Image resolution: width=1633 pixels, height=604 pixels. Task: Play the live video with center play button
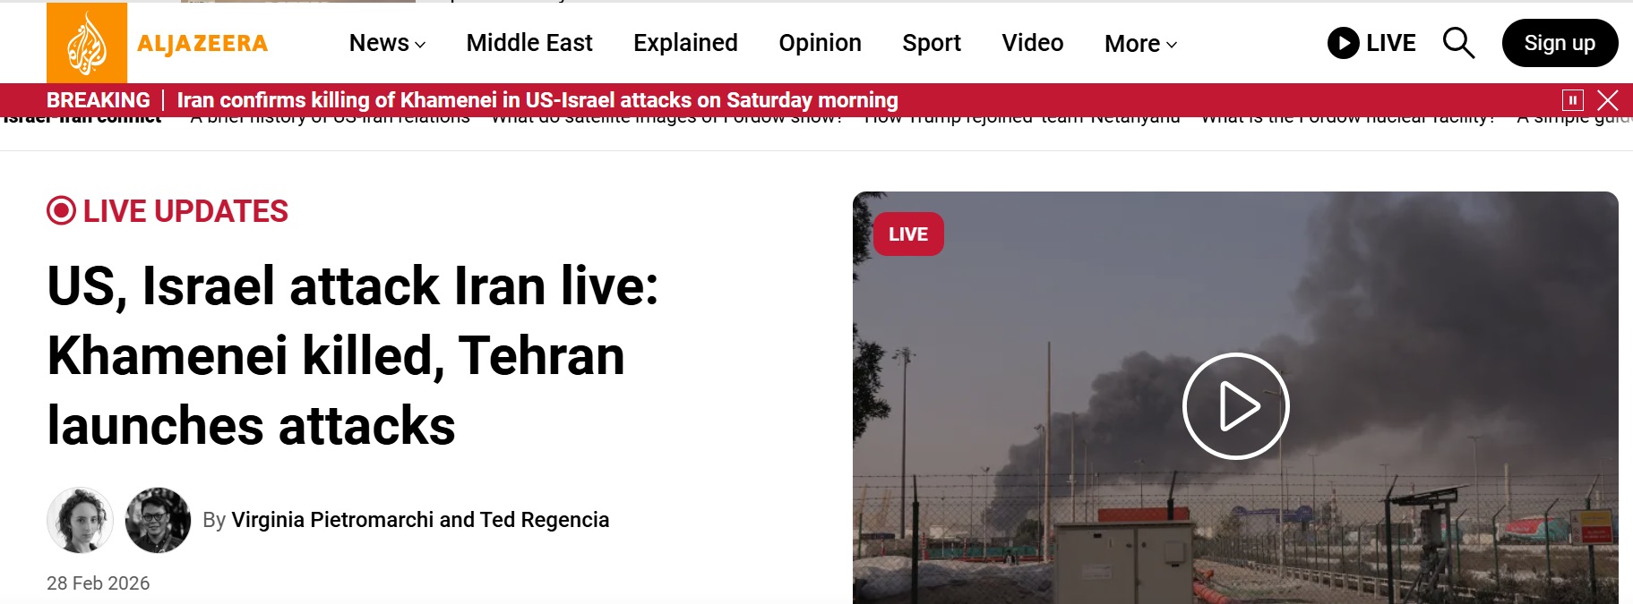coord(1236,406)
